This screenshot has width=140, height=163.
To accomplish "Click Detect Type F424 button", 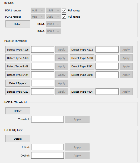I will [82, 92].
